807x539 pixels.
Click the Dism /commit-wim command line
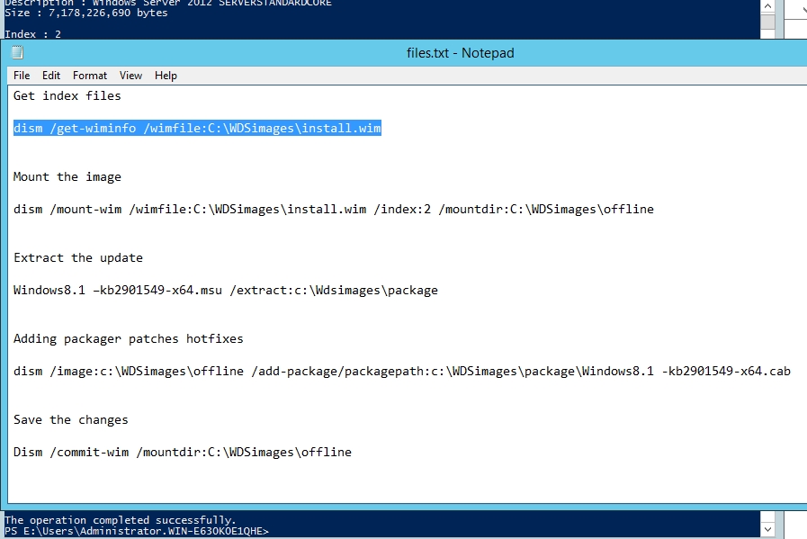coord(182,453)
